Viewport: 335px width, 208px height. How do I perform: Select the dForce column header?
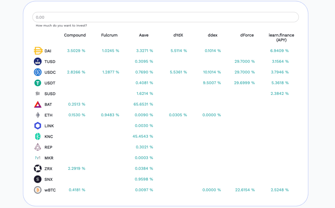(247, 35)
